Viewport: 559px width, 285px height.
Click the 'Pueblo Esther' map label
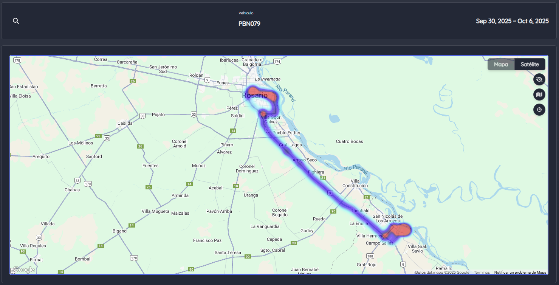[x=286, y=133]
